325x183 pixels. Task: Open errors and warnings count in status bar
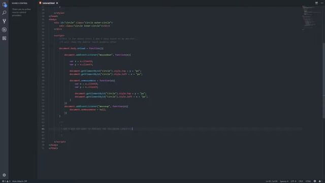(6, 181)
